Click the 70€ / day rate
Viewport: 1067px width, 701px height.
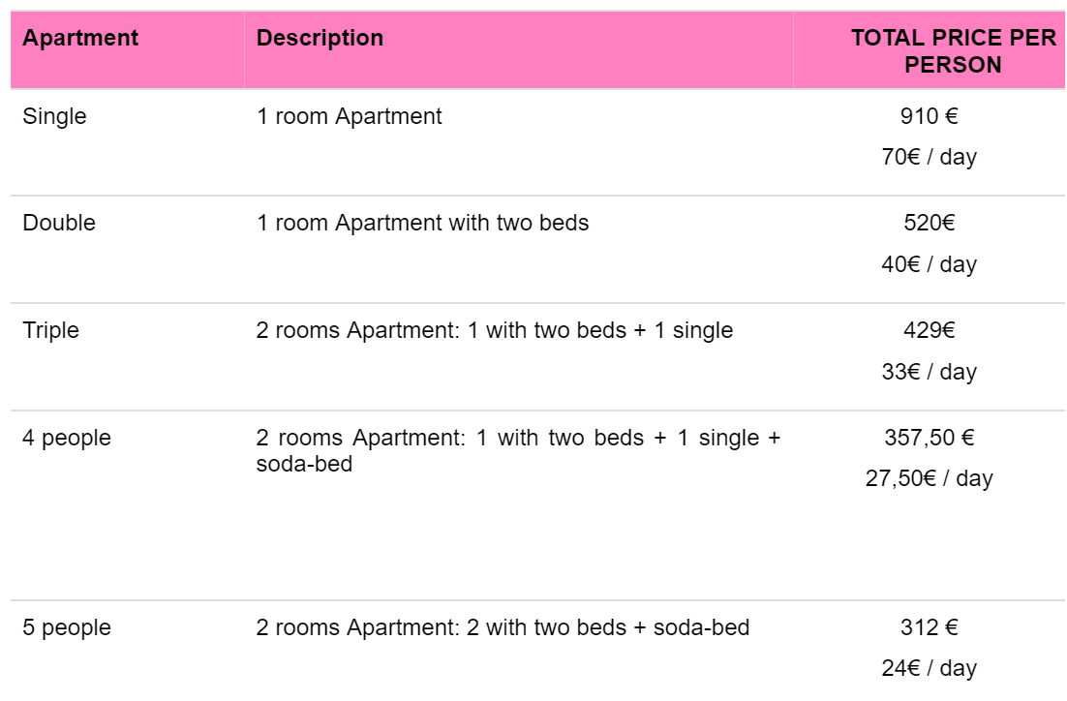click(929, 157)
